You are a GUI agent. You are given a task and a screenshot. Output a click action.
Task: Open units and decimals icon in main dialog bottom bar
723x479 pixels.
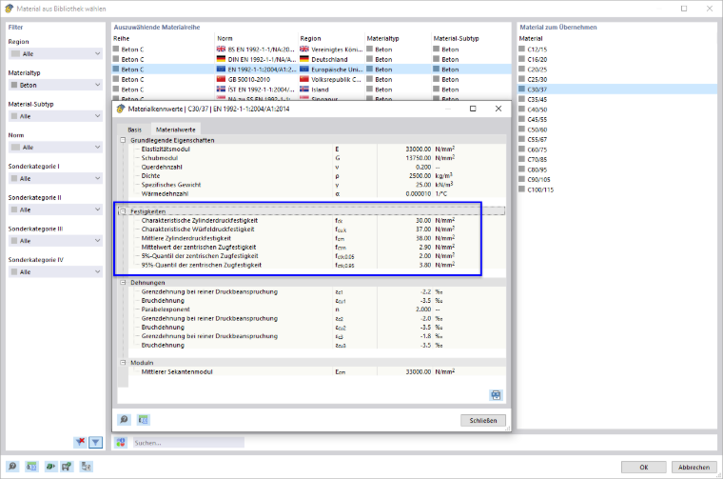tap(31, 467)
